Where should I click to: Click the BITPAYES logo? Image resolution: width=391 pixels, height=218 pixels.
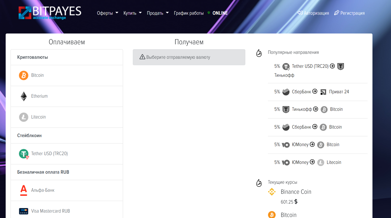tap(50, 13)
